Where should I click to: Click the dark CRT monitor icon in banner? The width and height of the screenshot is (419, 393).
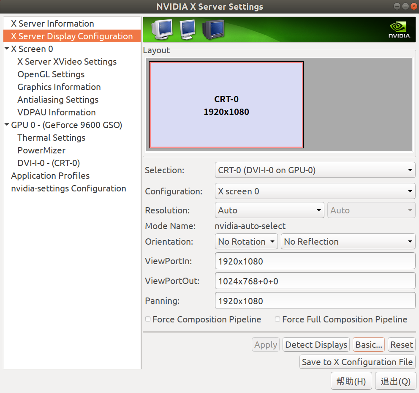pyautogui.click(x=213, y=30)
